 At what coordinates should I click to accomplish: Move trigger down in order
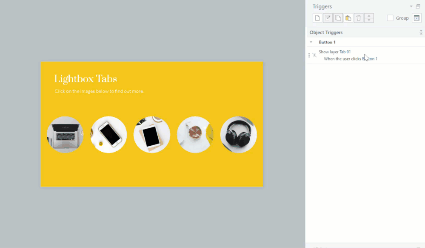(x=369, y=20)
